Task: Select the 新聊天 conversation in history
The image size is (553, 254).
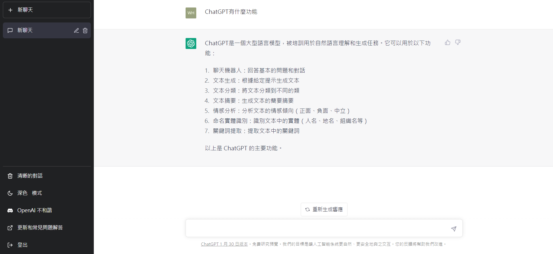Action: (x=47, y=31)
